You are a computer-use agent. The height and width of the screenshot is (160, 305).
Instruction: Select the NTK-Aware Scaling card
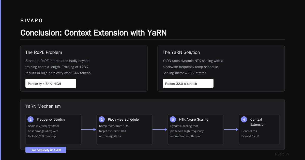pos(196,130)
